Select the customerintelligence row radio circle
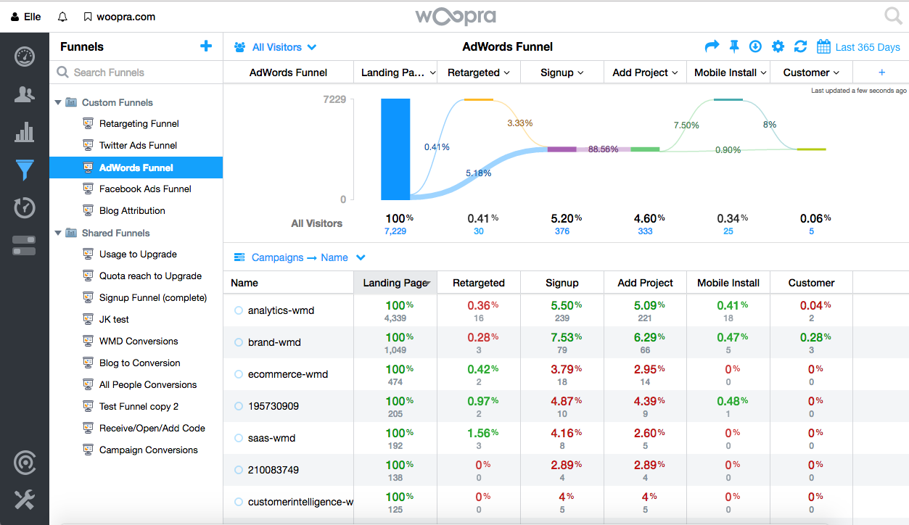This screenshot has width=909, height=525. [238, 502]
